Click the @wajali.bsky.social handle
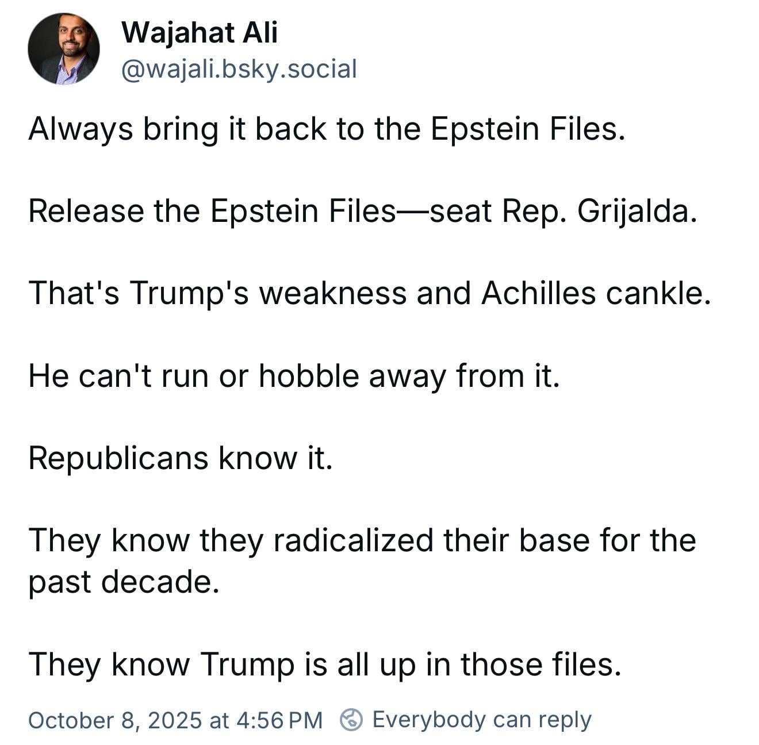 [239, 69]
